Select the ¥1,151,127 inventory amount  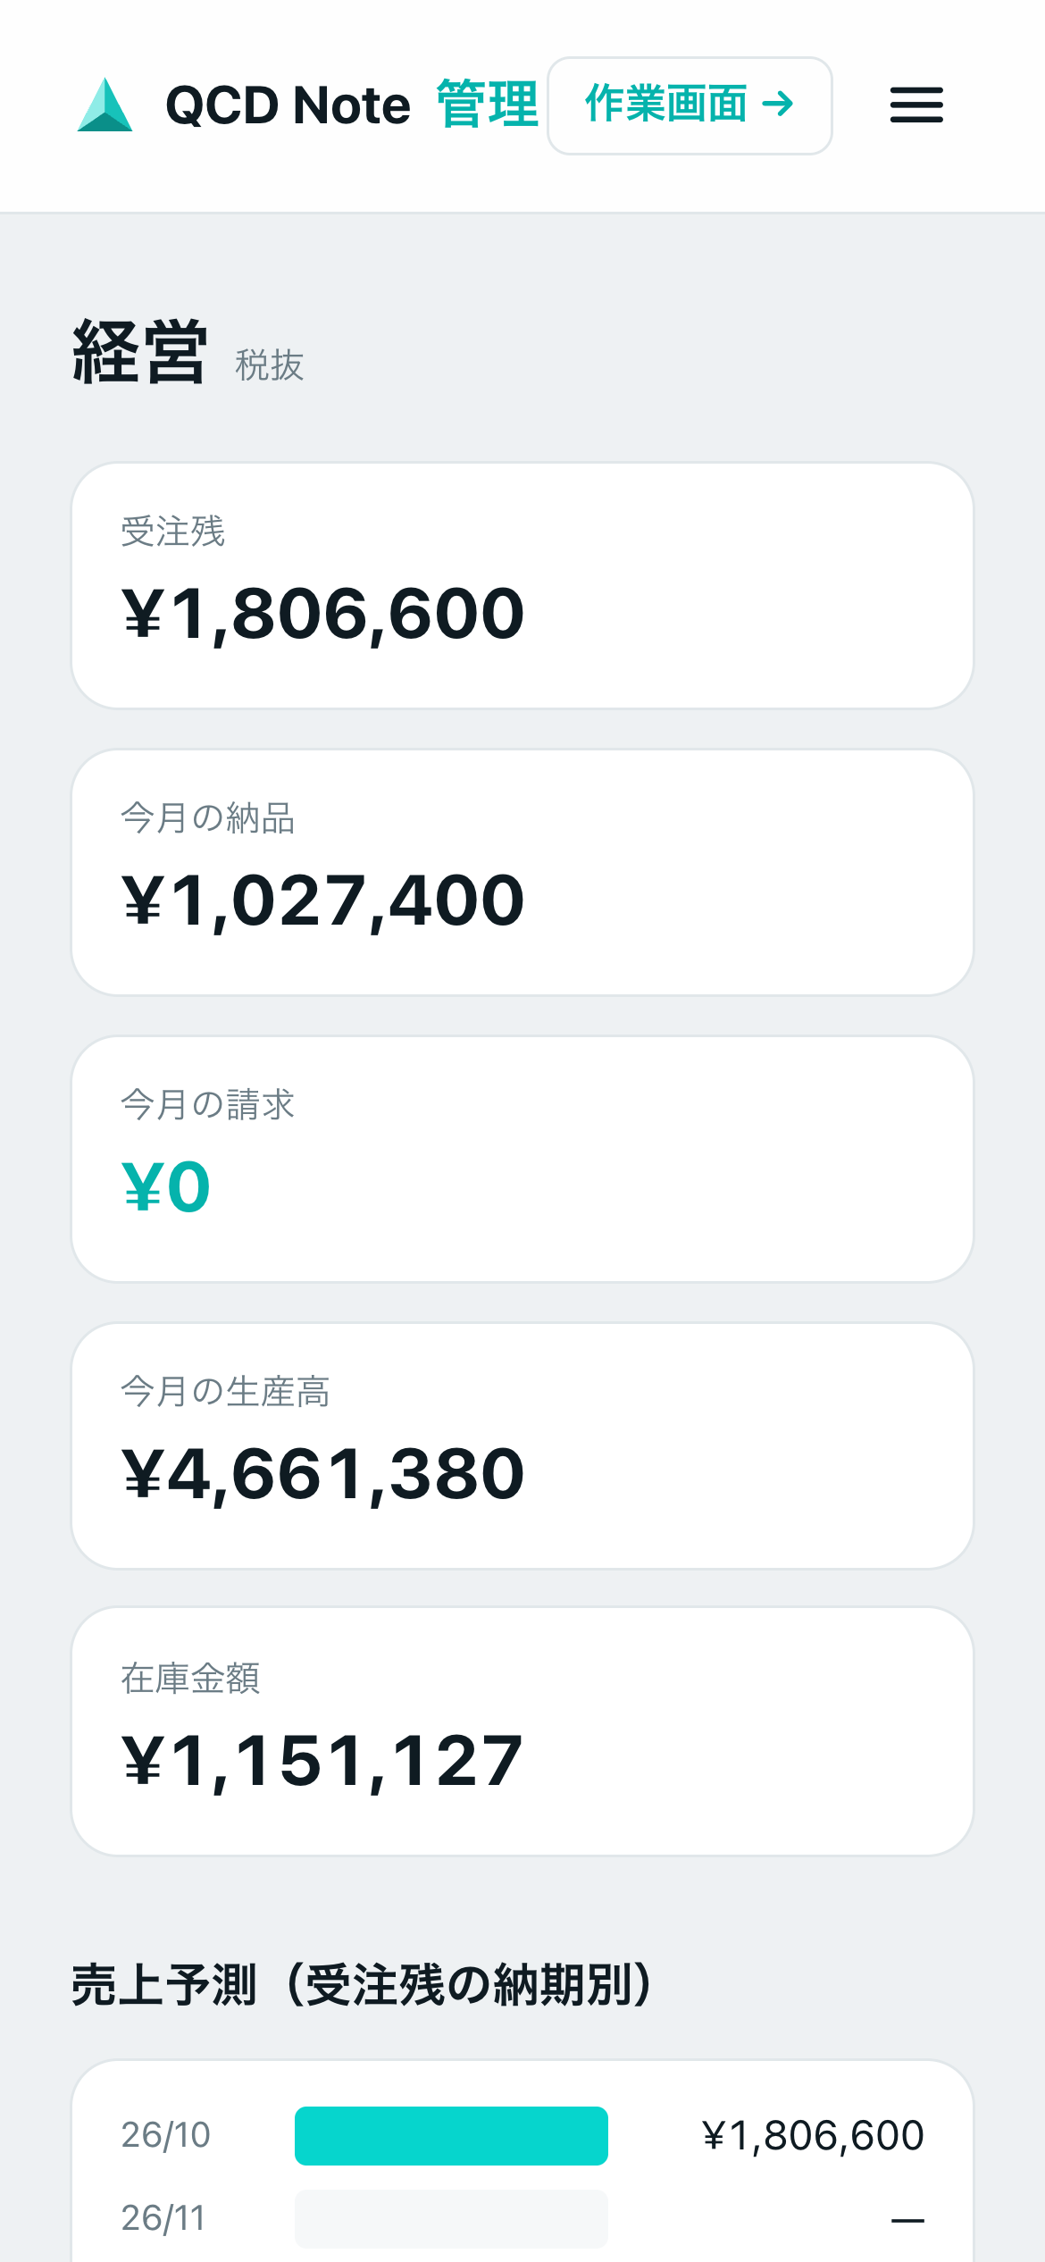click(322, 1762)
